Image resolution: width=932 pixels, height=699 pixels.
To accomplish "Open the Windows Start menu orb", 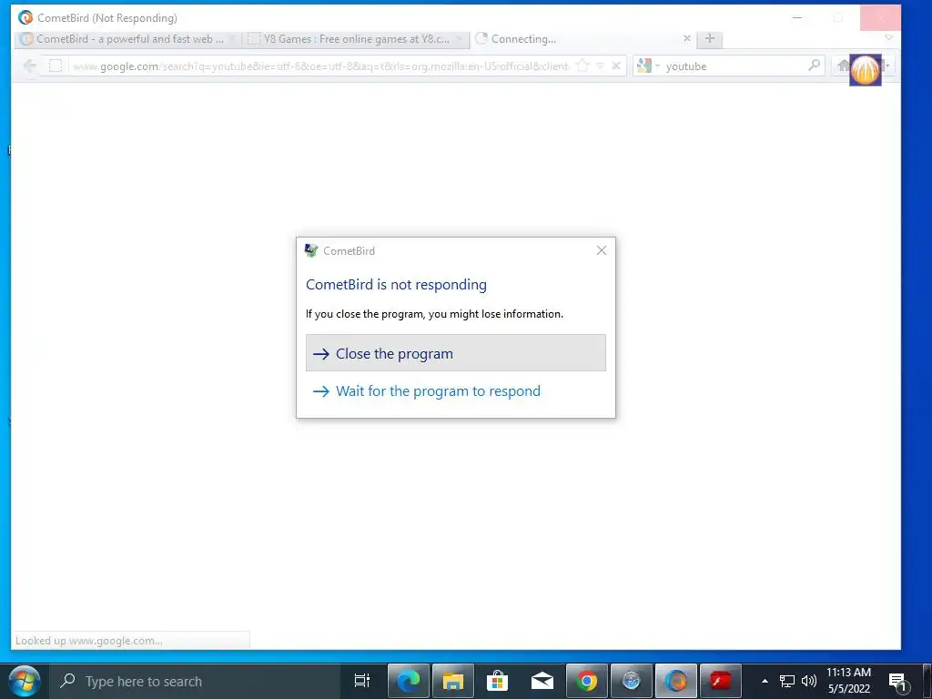I will 25,681.
